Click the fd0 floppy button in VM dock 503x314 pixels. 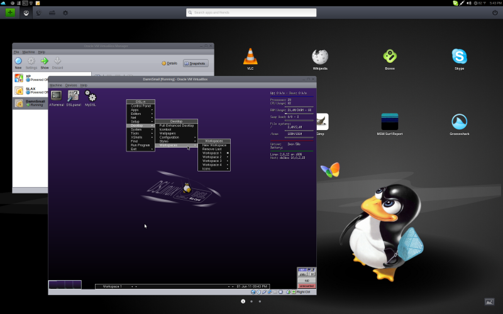(307, 281)
